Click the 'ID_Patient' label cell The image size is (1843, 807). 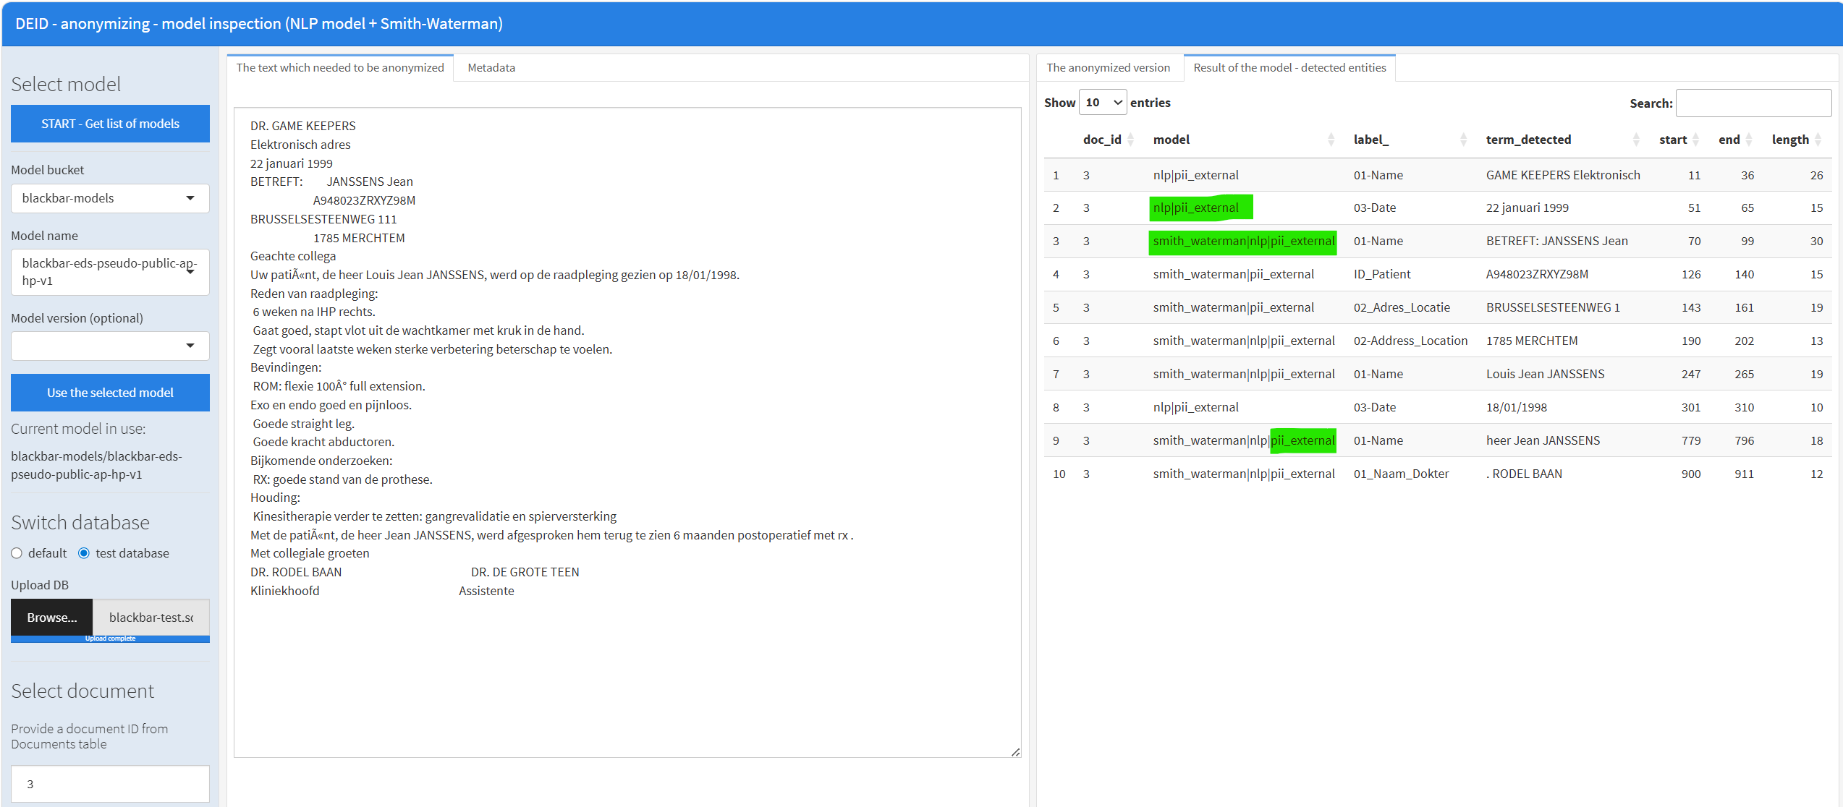point(1381,275)
